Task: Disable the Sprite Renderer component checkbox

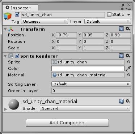Action: tap(17, 56)
